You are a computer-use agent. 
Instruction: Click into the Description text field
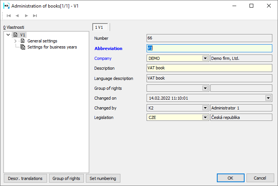tap(209, 68)
